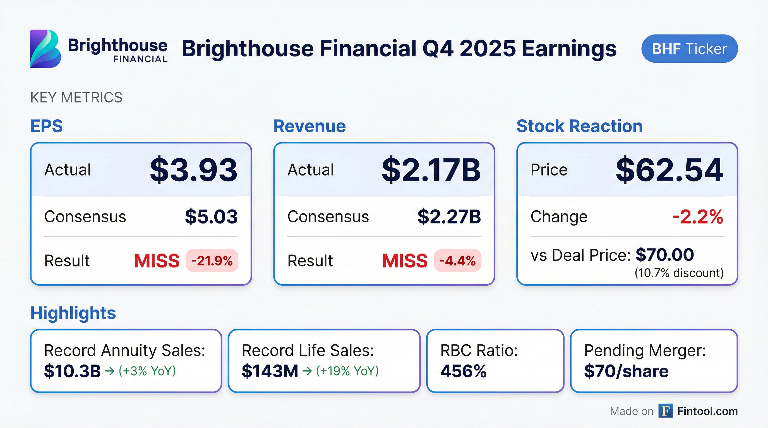The width and height of the screenshot is (768, 428).
Task: Click the Brighthouse 'B' logo icon
Action: tap(45, 49)
